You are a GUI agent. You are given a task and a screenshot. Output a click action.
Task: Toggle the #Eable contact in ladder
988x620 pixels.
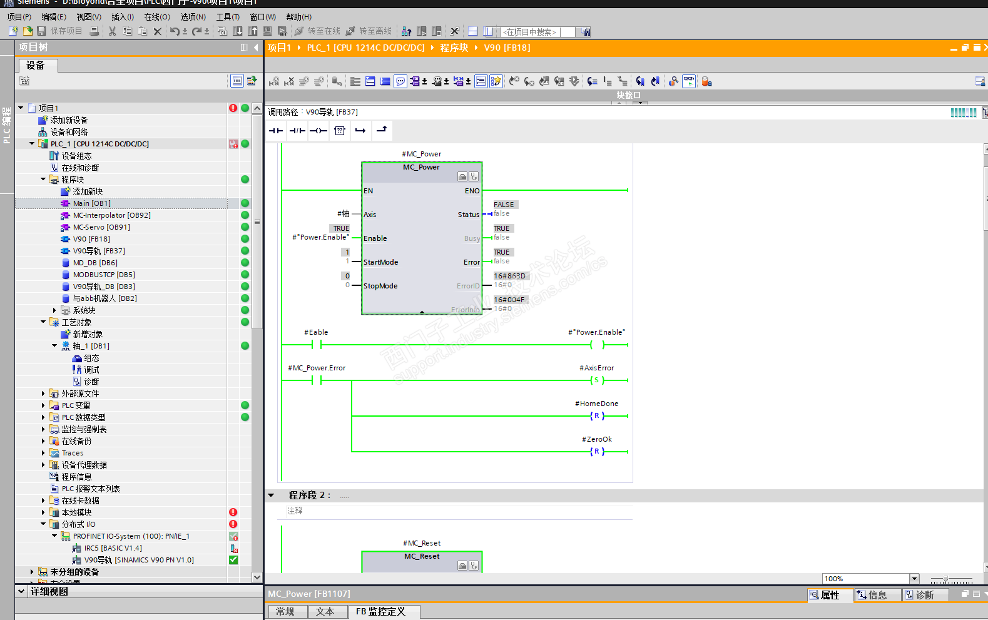tap(316, 344)
